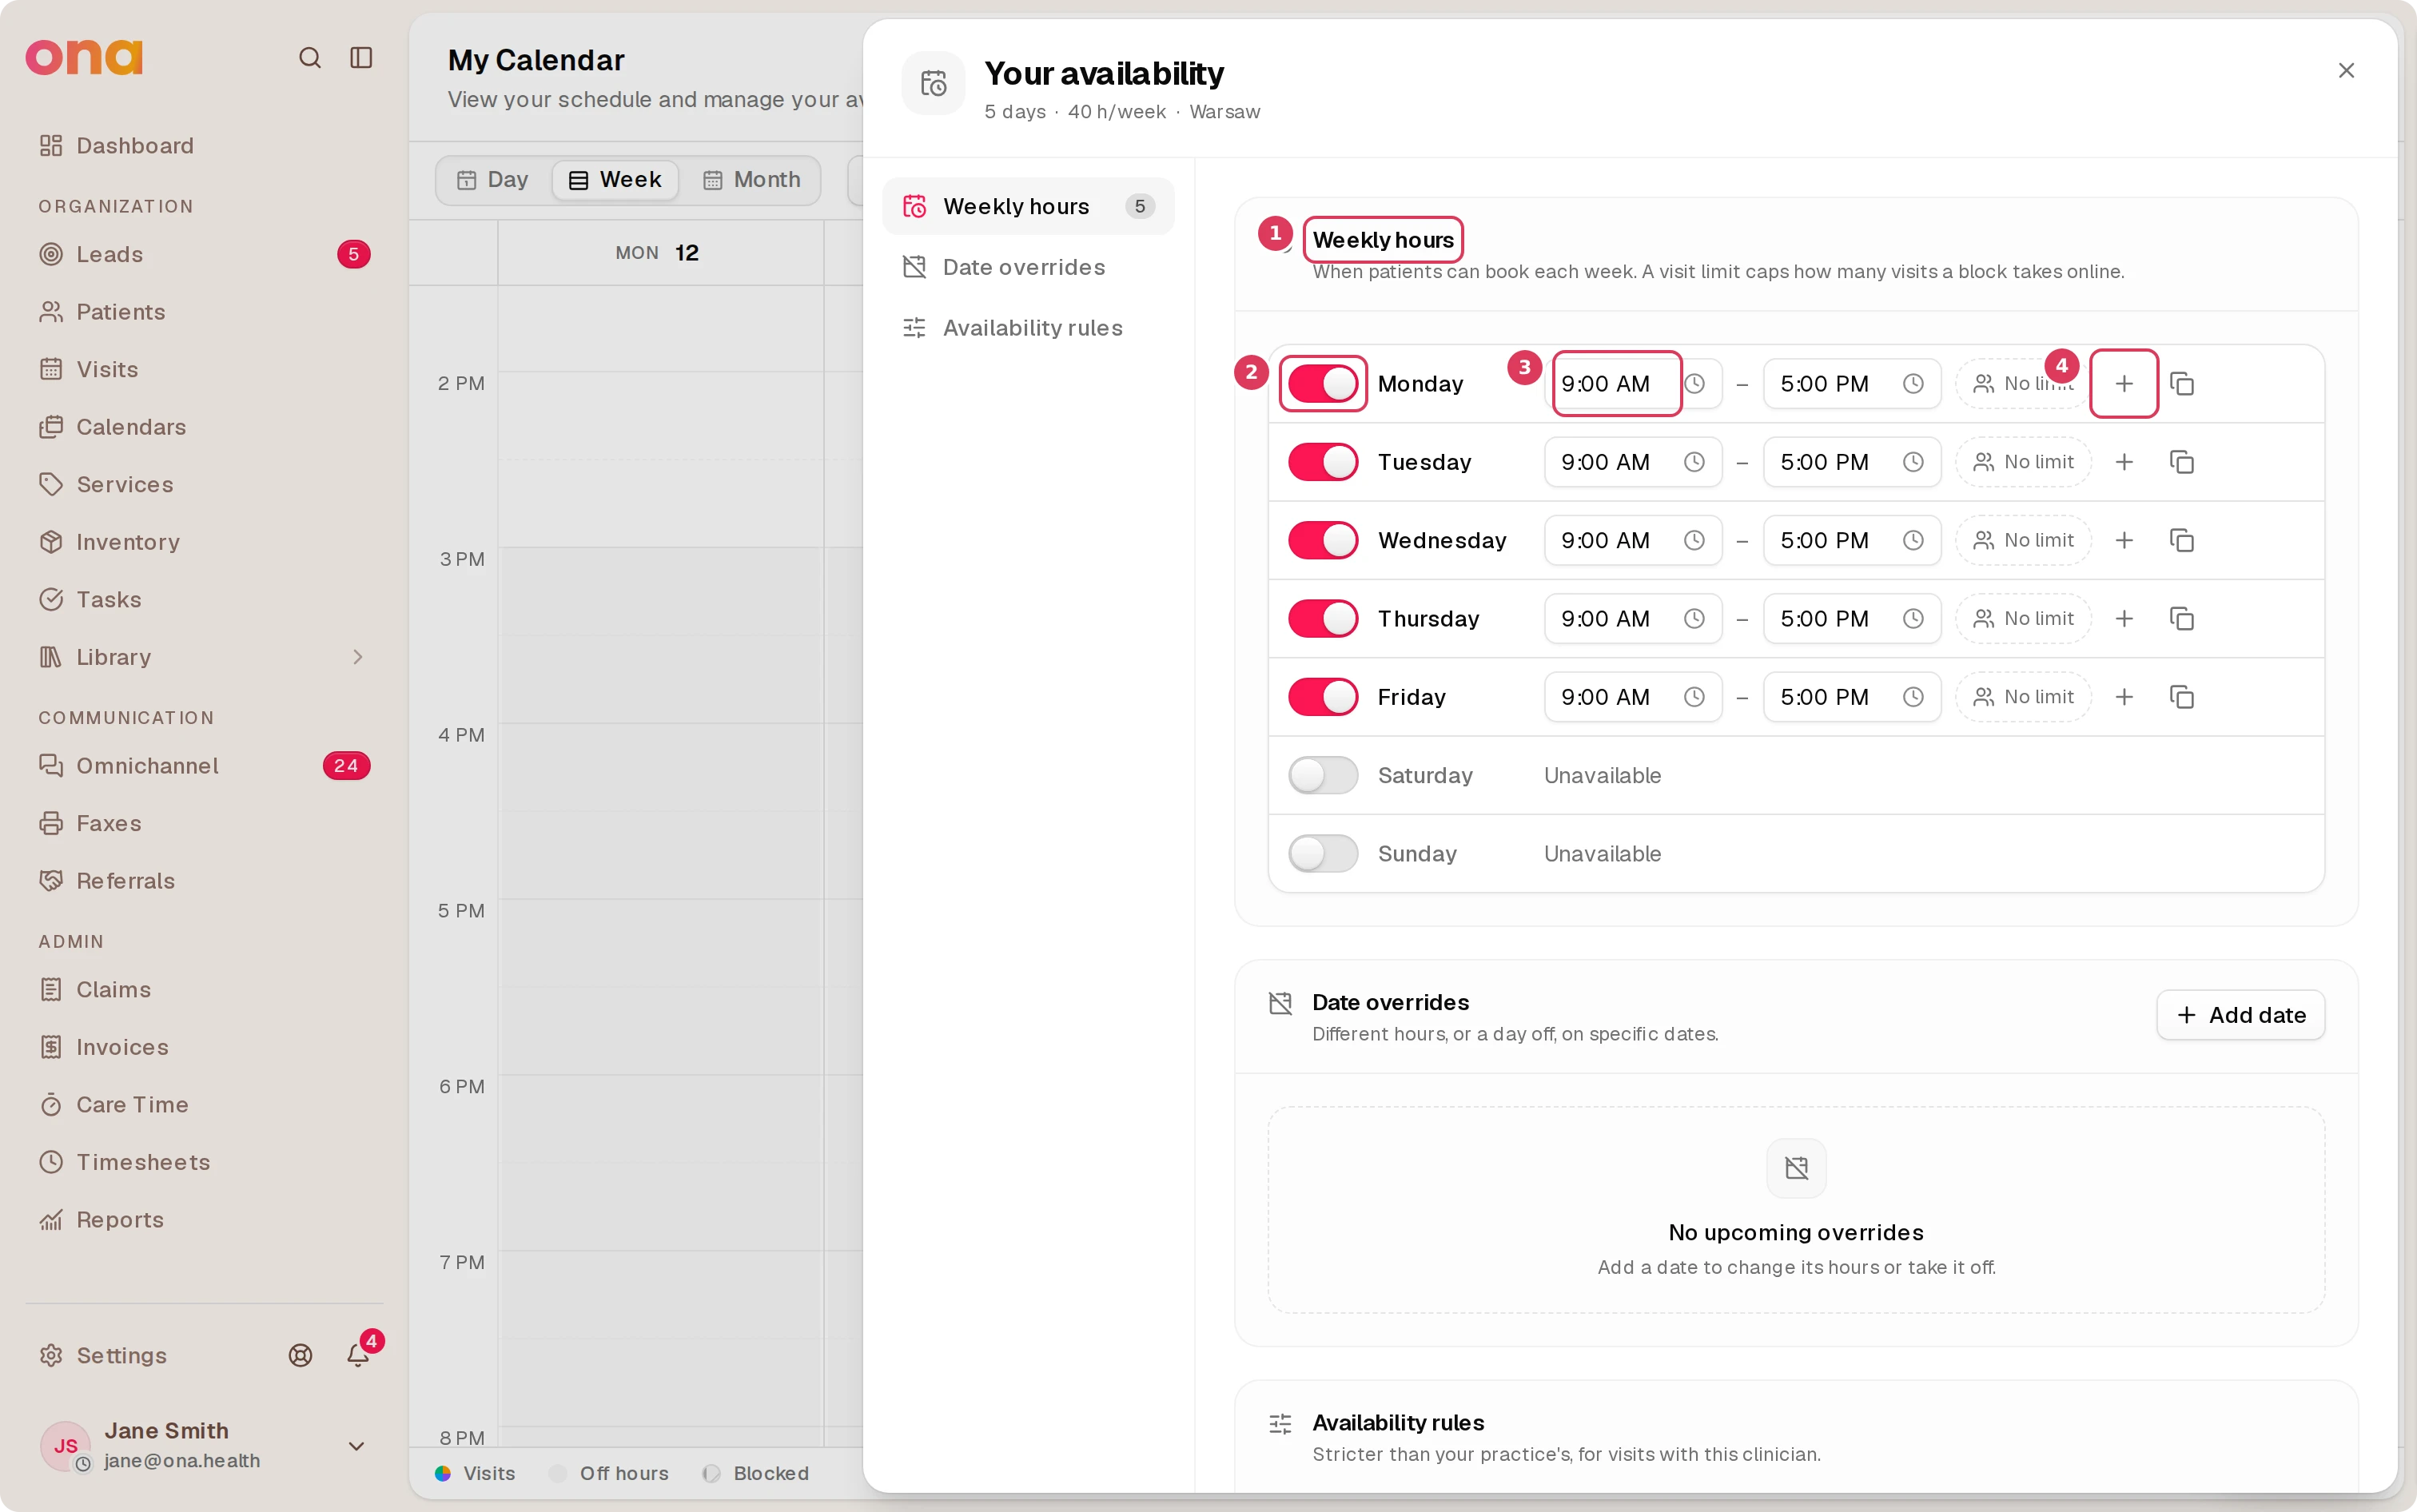Screen dimensions: 2417x1512
Task: Copy Tuesday hours using the copy icon
Action: point(2181,462)
